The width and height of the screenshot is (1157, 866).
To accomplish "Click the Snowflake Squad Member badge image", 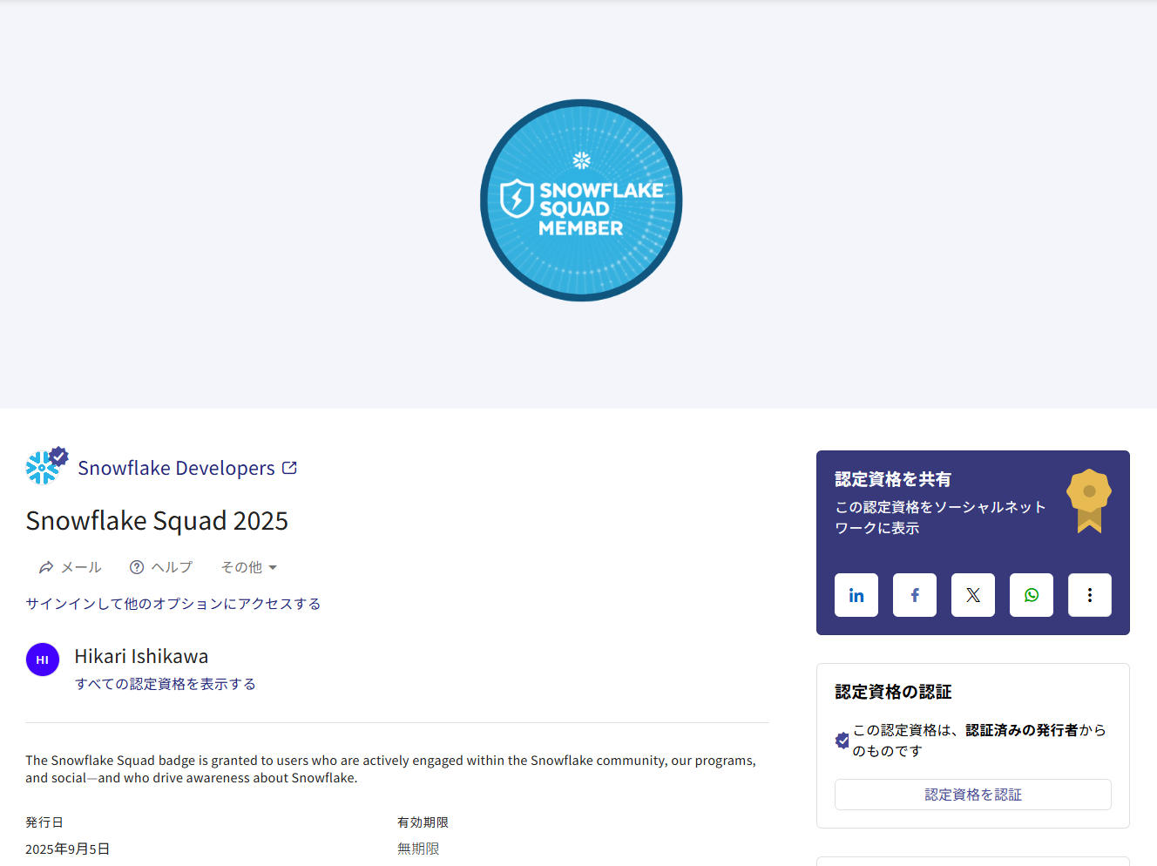I will [x=581, y=200].
